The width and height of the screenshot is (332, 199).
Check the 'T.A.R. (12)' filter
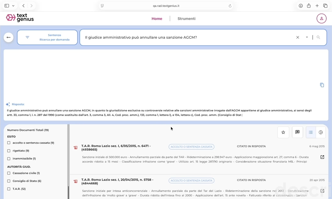pos(9,189)
